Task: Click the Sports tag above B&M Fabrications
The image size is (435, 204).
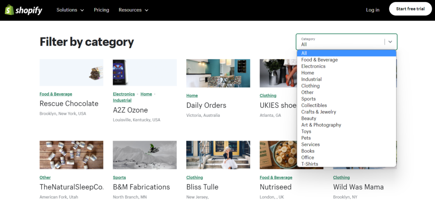Action: (119, 178)
